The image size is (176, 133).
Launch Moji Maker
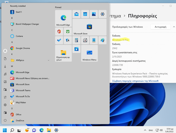point(30,102)
